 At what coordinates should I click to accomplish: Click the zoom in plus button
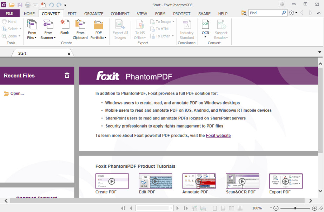(314, 208)
